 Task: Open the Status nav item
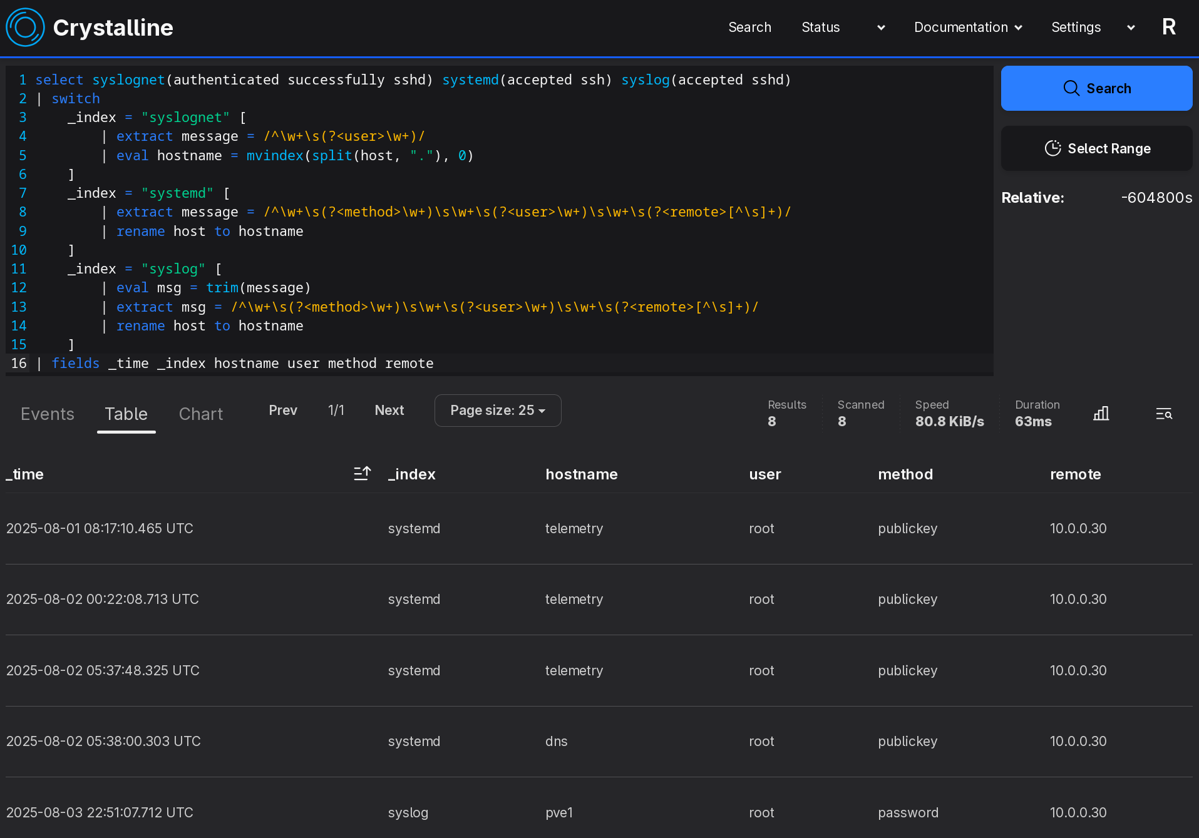820,28
